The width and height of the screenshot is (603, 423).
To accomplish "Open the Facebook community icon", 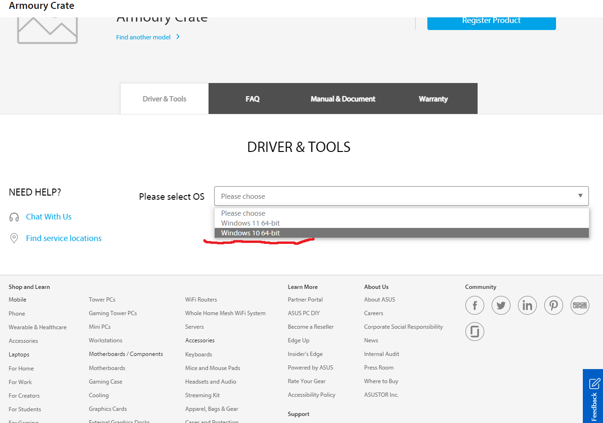I will (475, 306).
